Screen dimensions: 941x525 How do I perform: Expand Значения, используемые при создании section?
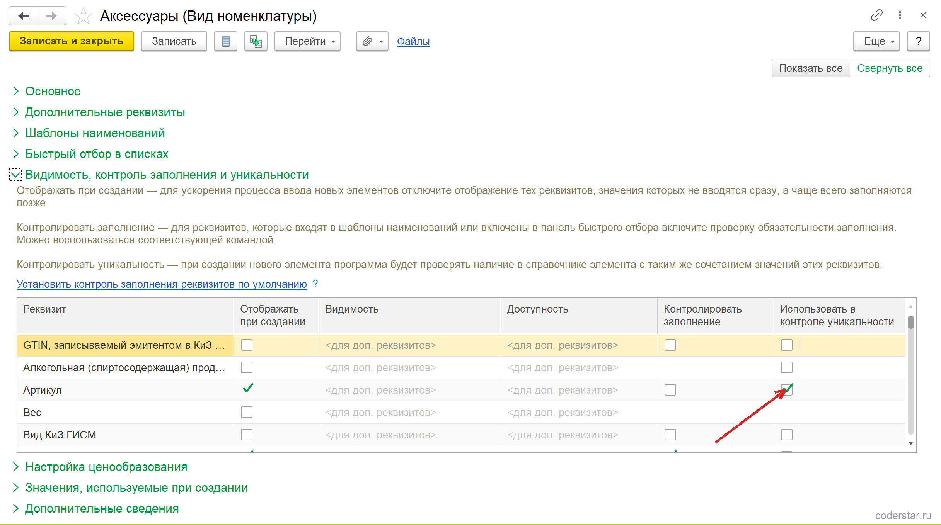[x=136, y=488]
